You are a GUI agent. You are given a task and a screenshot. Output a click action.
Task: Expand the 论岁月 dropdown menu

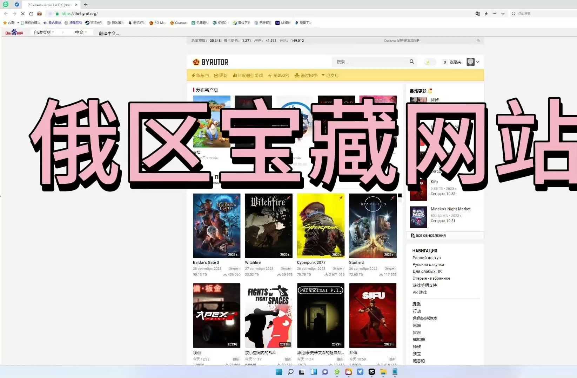[x=330, y=76]
